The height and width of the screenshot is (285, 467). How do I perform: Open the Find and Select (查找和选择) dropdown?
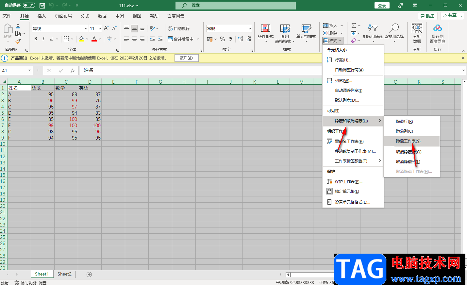pyautogui.click(x=394, y=33)
